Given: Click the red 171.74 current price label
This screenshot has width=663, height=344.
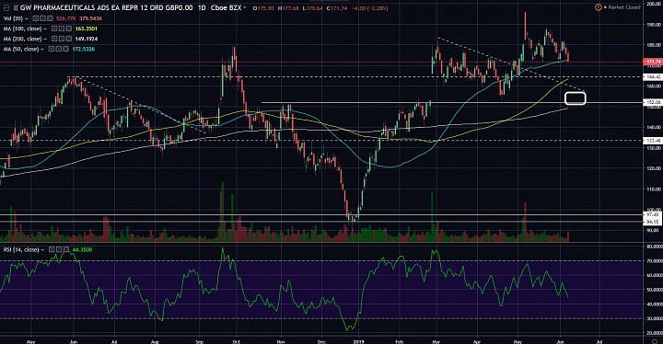Looking at the screenshot, I should tap(653, 62).
